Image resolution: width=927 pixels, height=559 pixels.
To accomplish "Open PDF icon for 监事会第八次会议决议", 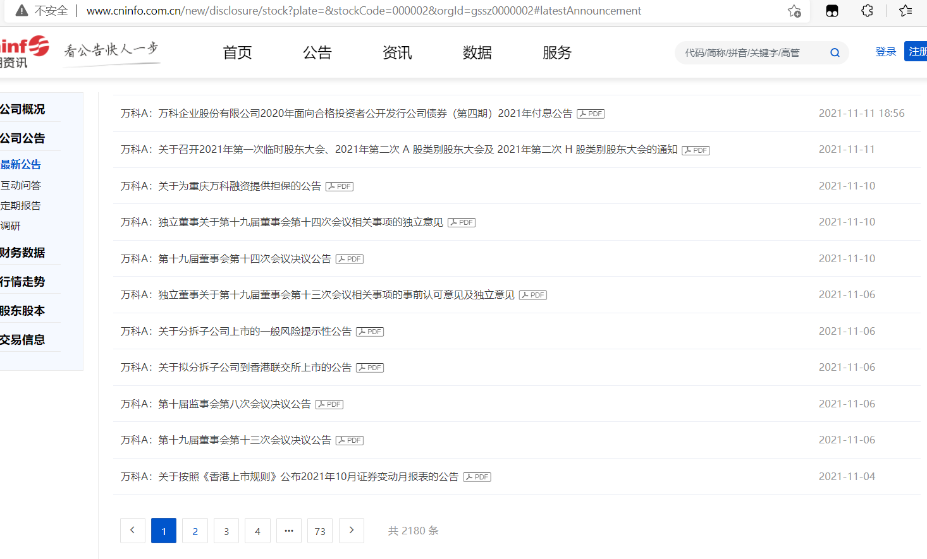I will tap(329, 404).
